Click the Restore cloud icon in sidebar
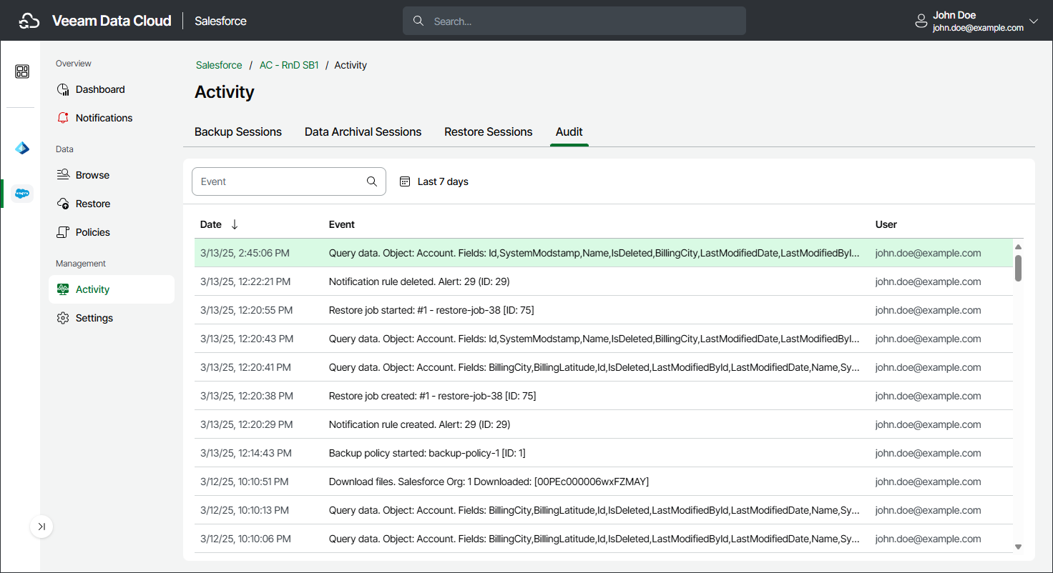The image size is (1053, 573). pos(63,204)
